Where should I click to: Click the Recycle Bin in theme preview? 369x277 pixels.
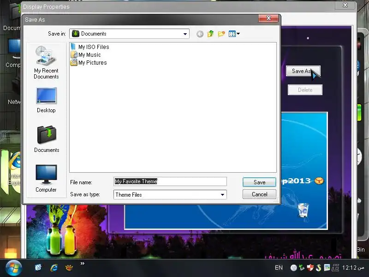tap(303, 210)
